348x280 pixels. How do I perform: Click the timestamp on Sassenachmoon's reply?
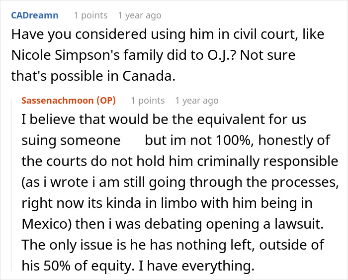click(197, 101)
